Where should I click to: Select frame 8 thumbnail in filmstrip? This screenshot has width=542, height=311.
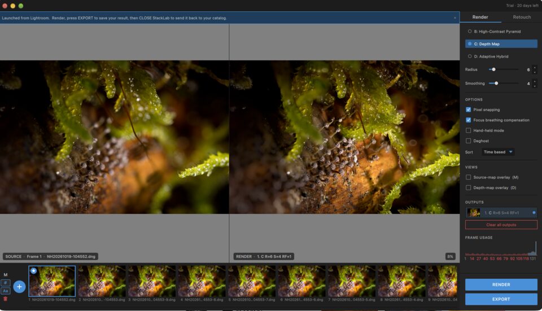point(401,281)
